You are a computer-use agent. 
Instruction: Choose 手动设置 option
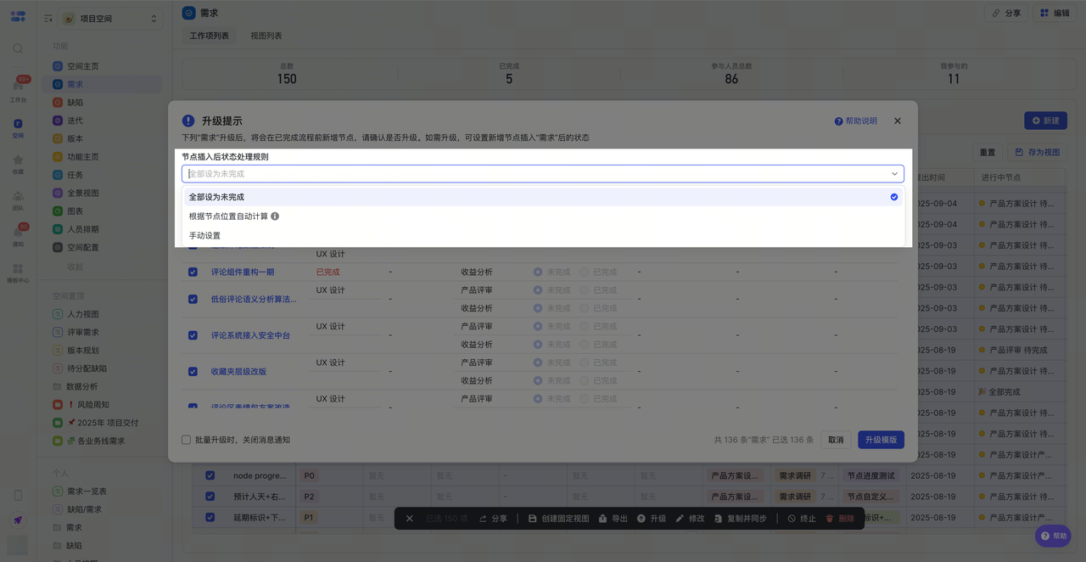(x=543, y=235)
